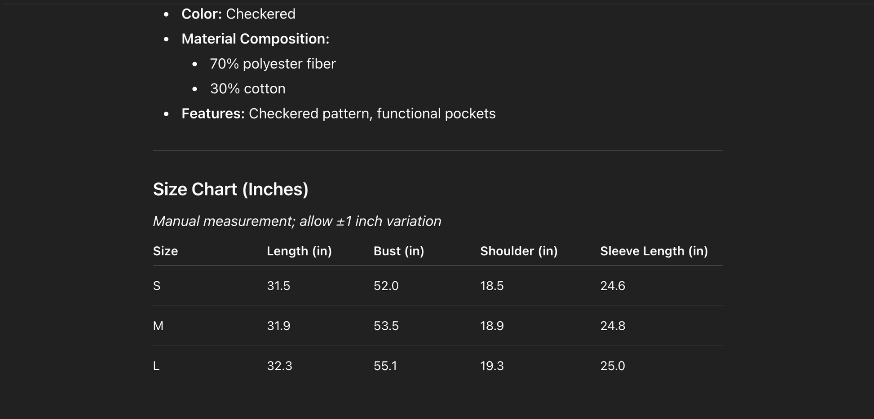Click the 52.0 bust value cell
This screenshot has width=874, height=419.
coord(386,286)
